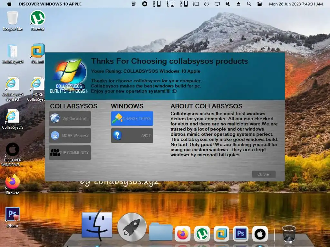Viewport: 330px width, 247px height.
Task: Open the CollabSysOS document on desktop
Action: (x=13, y=54)
